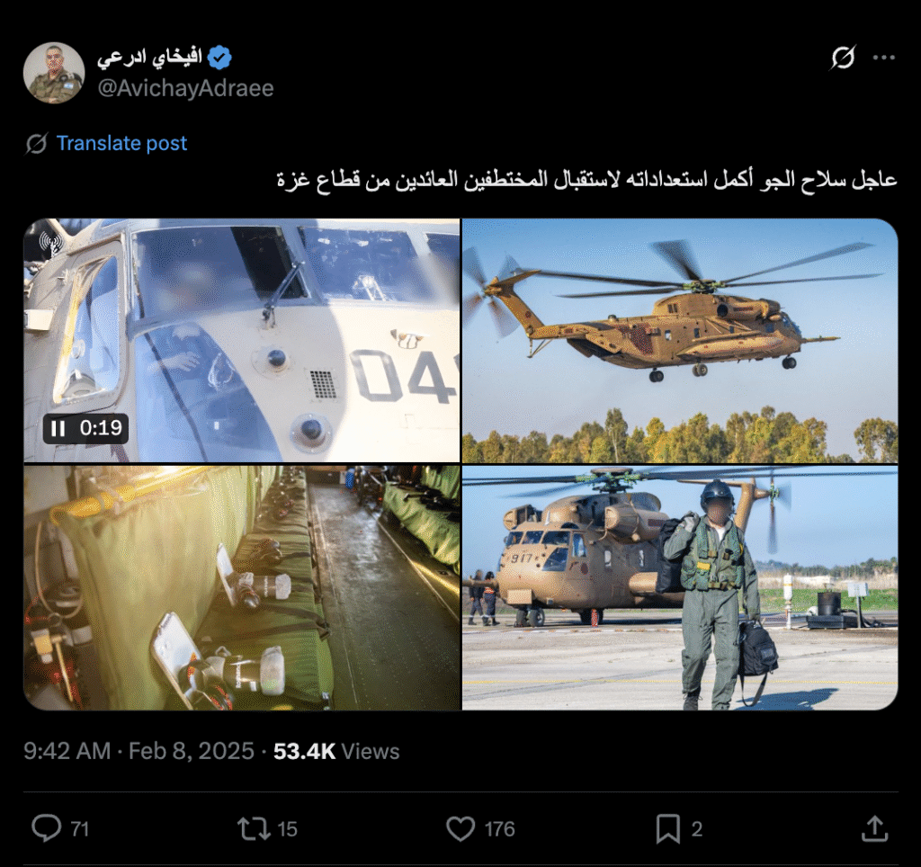
Task: Click the reply speech bubble icon
Action: coord(46,828)
